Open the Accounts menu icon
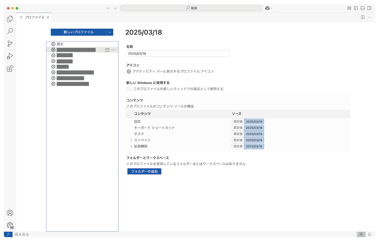The width and height of the screenshot is (379, 241). point(10,213)
